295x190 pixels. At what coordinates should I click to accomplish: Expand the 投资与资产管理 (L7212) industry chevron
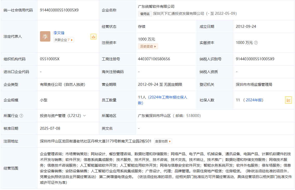pyautogui.click(x=84, y=116)
